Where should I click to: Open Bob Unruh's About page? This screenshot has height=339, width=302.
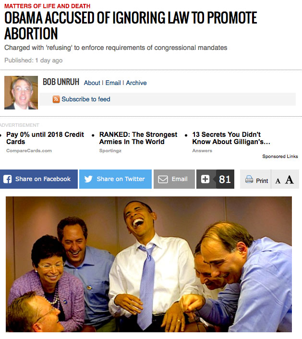coord(92,83)
